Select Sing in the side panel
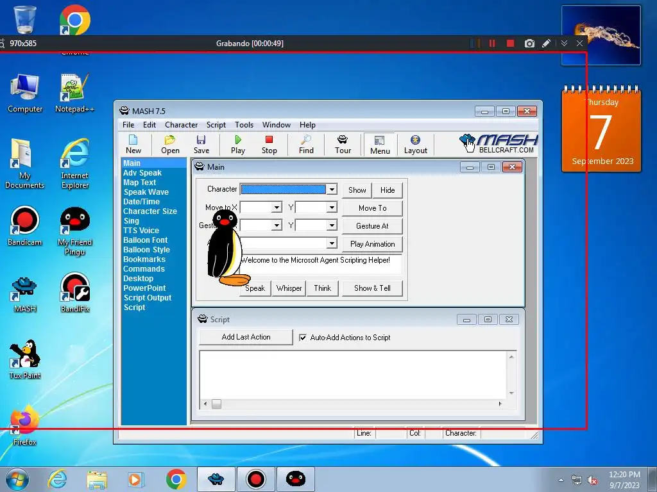Image resolution: width=657 pixels, height=492 pixels. click(131, 221)
